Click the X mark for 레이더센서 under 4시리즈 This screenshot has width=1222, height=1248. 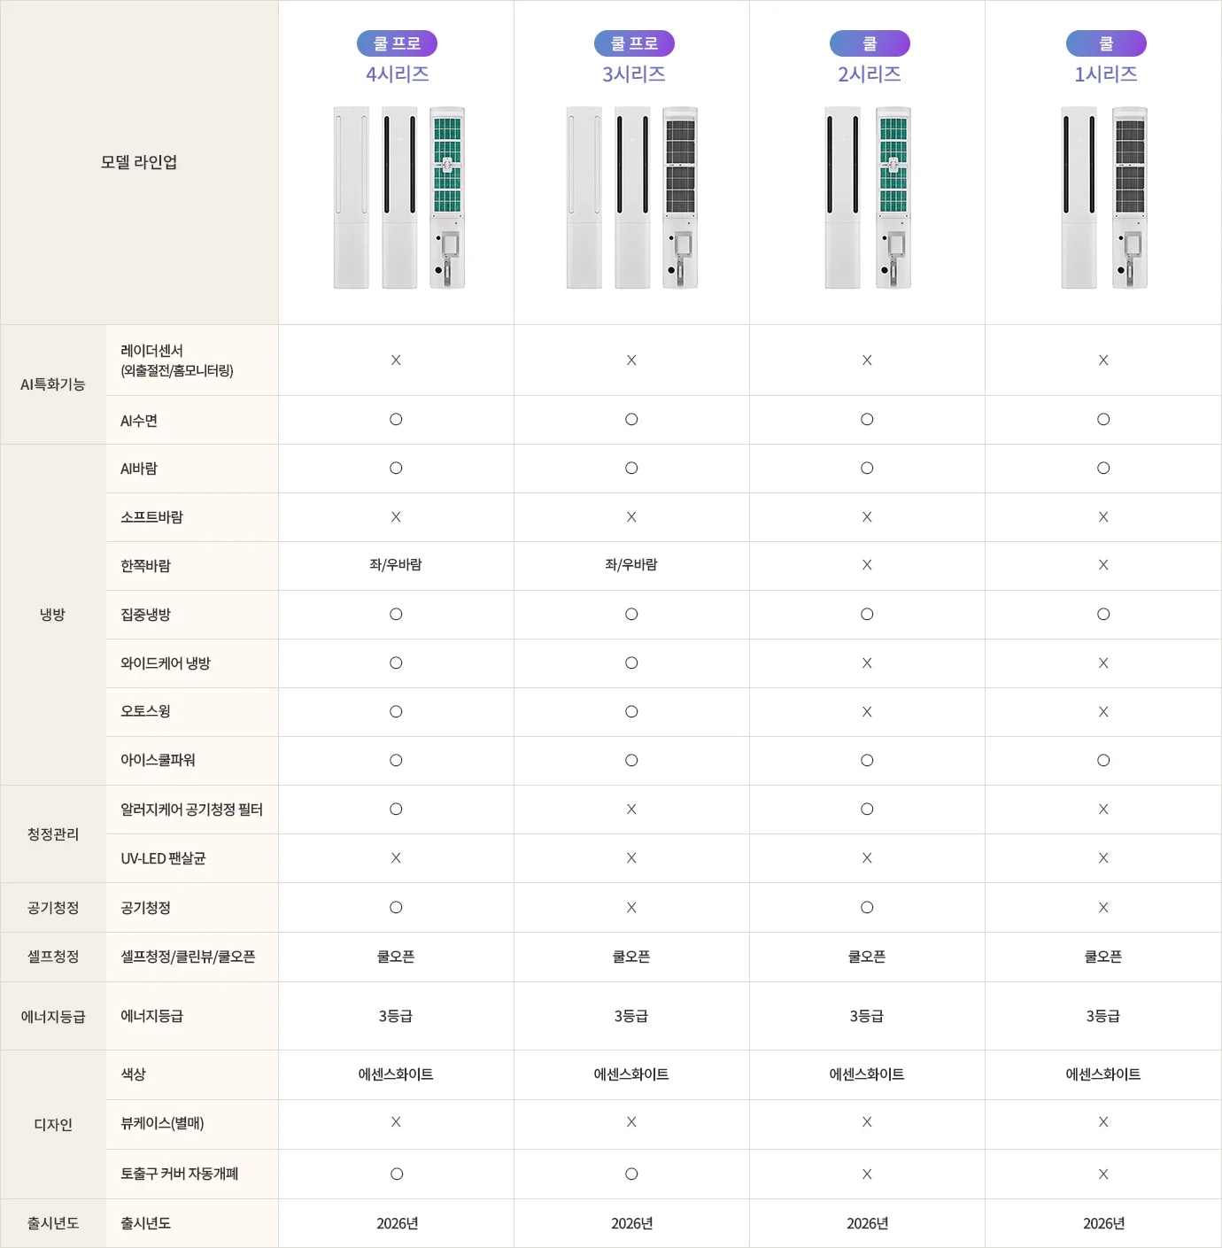click(x=396, y=360)
